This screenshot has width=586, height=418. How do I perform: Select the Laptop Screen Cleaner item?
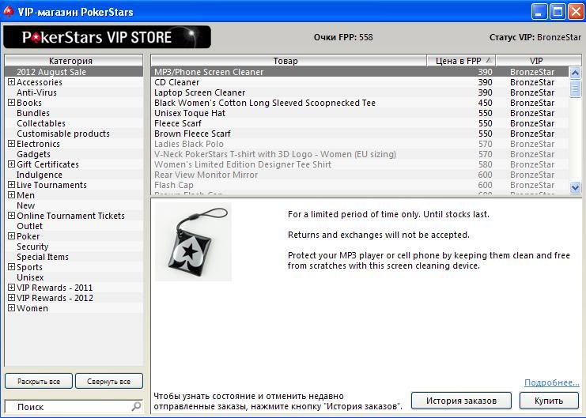click(x=360, y=92)
